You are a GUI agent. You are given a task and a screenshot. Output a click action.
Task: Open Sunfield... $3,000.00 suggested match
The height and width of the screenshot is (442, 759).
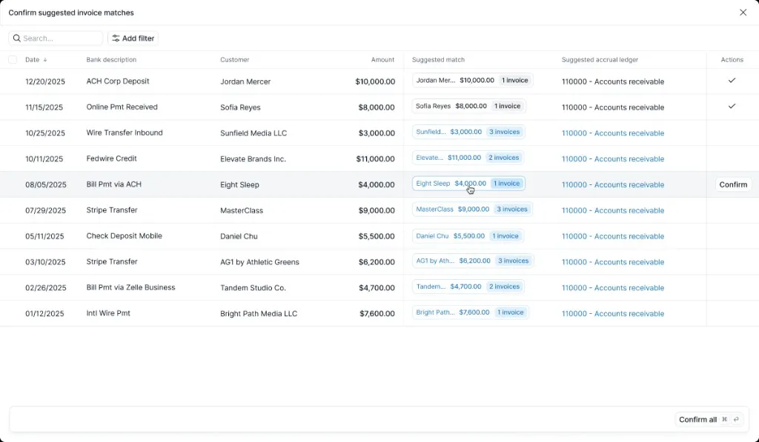click(468, 132)
